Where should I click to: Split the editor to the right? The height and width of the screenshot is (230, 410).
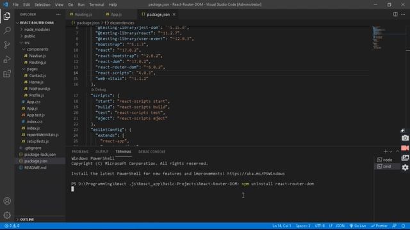tap(395, 14)
